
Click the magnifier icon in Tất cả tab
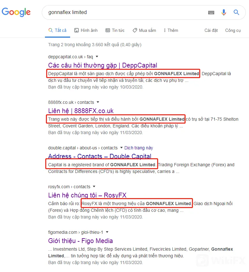pyautogui.click(x=50, y=30)
